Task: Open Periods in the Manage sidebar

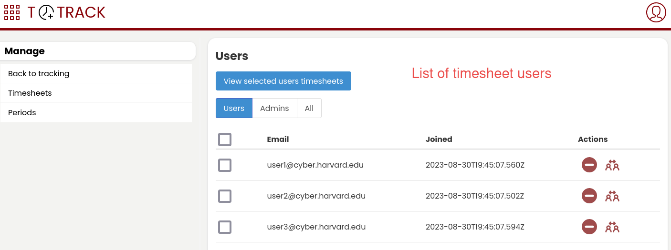Action: click(22, 112)
